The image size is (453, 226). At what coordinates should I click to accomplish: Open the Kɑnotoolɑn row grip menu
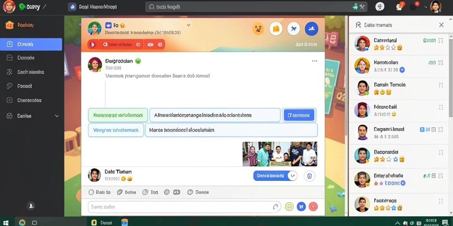click(441, 63)
